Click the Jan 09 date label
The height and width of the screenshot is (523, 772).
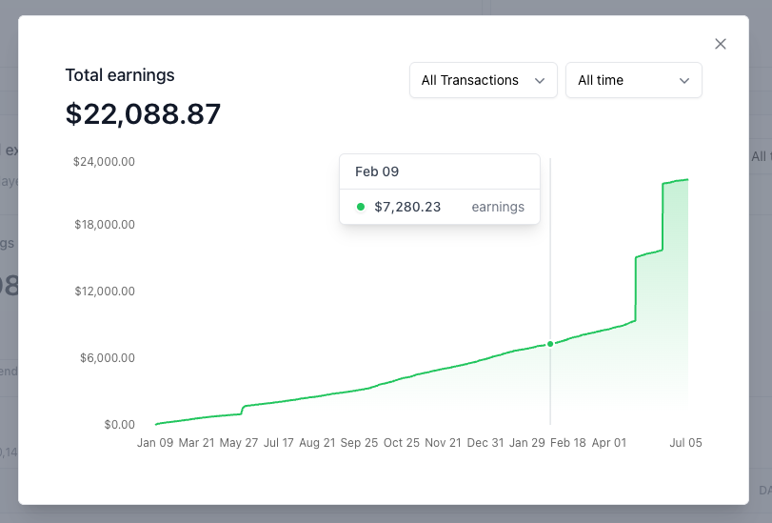(x=155, y=443)
